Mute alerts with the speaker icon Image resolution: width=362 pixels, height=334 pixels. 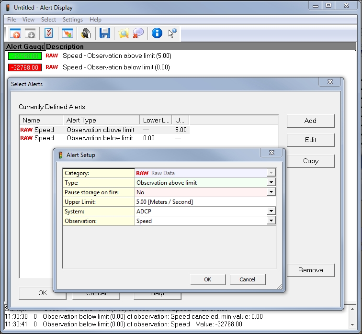[86, 33]
